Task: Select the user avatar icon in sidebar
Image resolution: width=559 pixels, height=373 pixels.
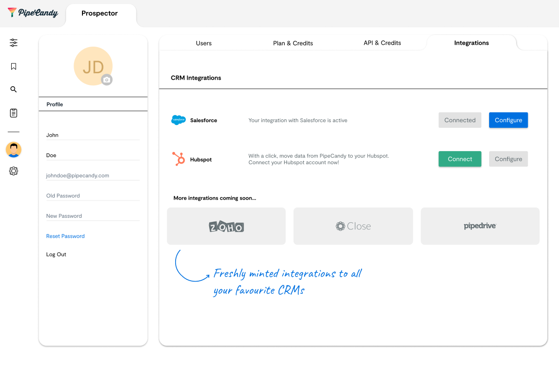Action: tap(14, 150)
